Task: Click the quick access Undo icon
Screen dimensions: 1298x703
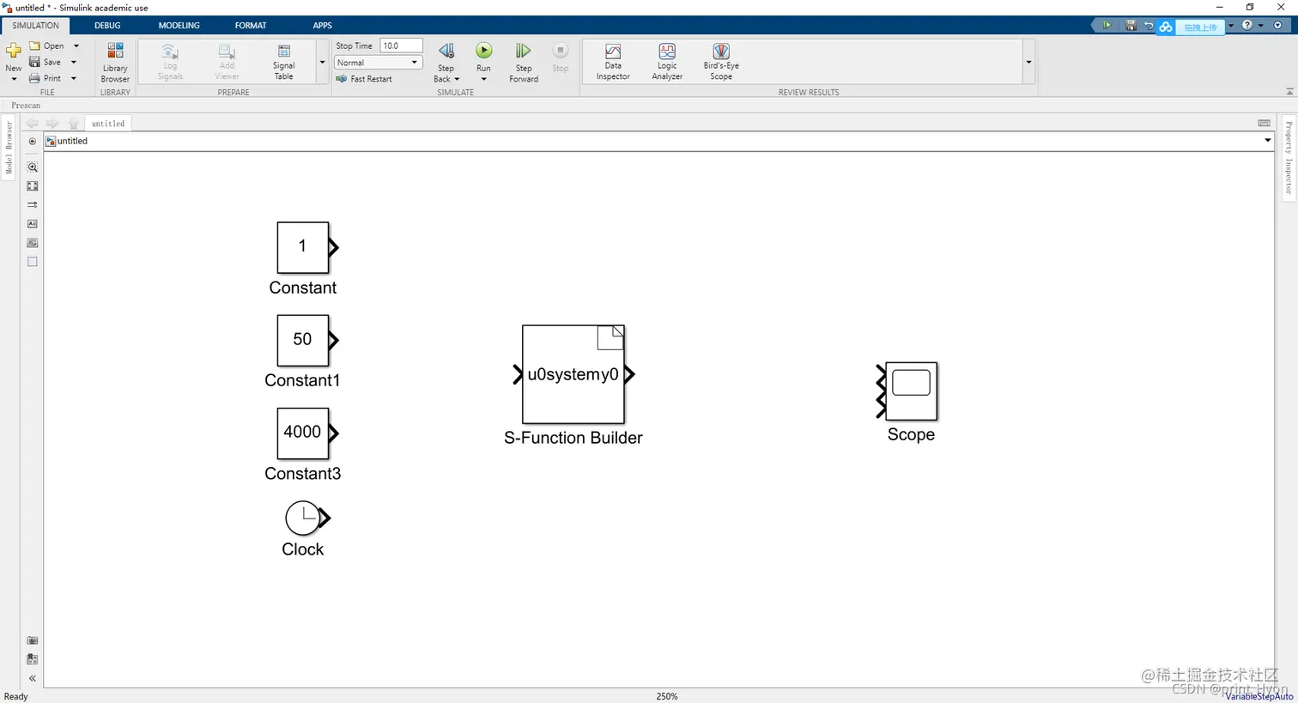Action: click(1148, 26)
